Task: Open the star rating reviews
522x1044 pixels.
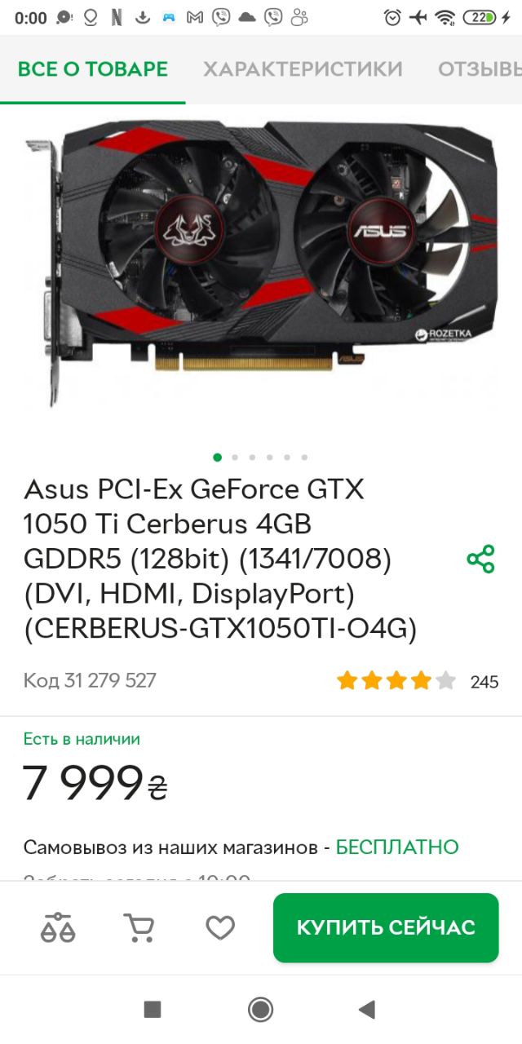Action: tap(396, 680)
